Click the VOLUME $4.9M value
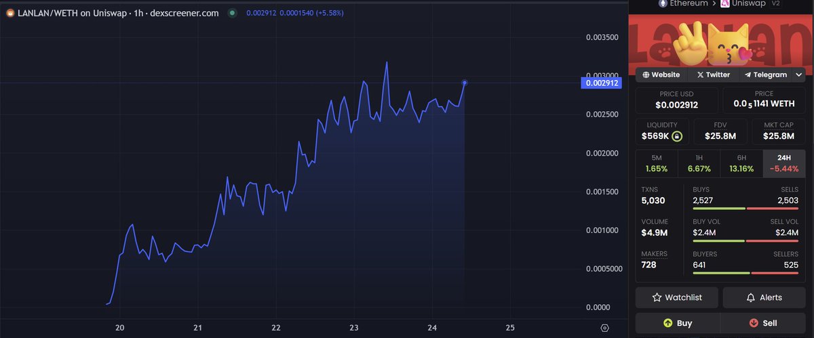Image resolution: width=814 pixels, height=338 pixels. tap(655, 232)
